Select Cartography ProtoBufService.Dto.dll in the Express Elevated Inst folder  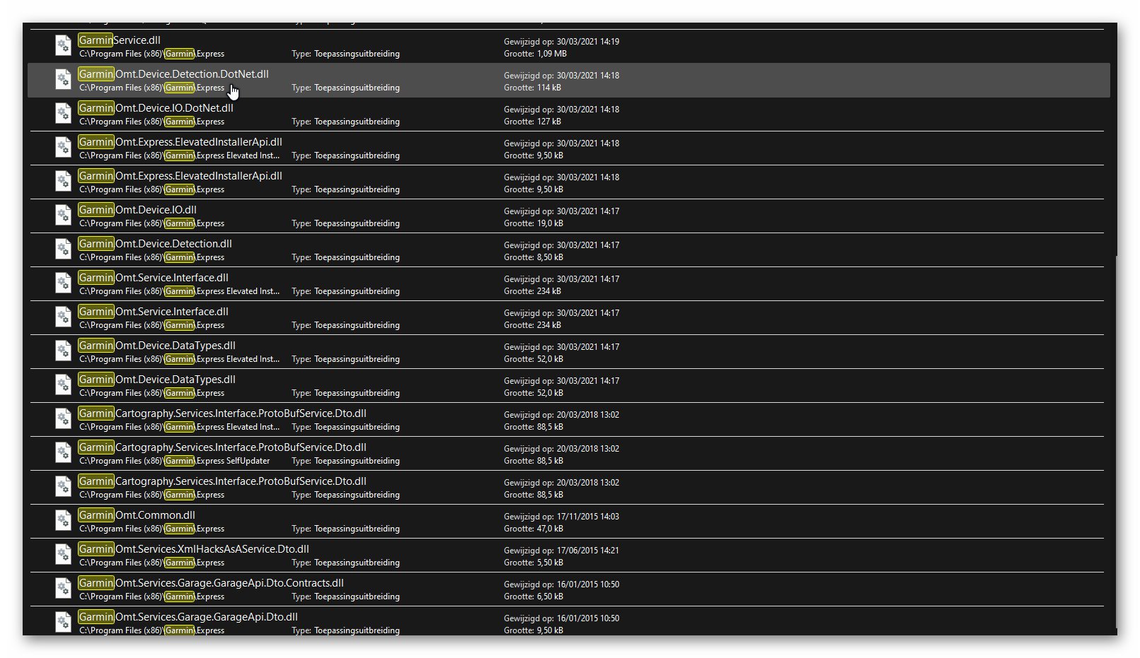222,413
